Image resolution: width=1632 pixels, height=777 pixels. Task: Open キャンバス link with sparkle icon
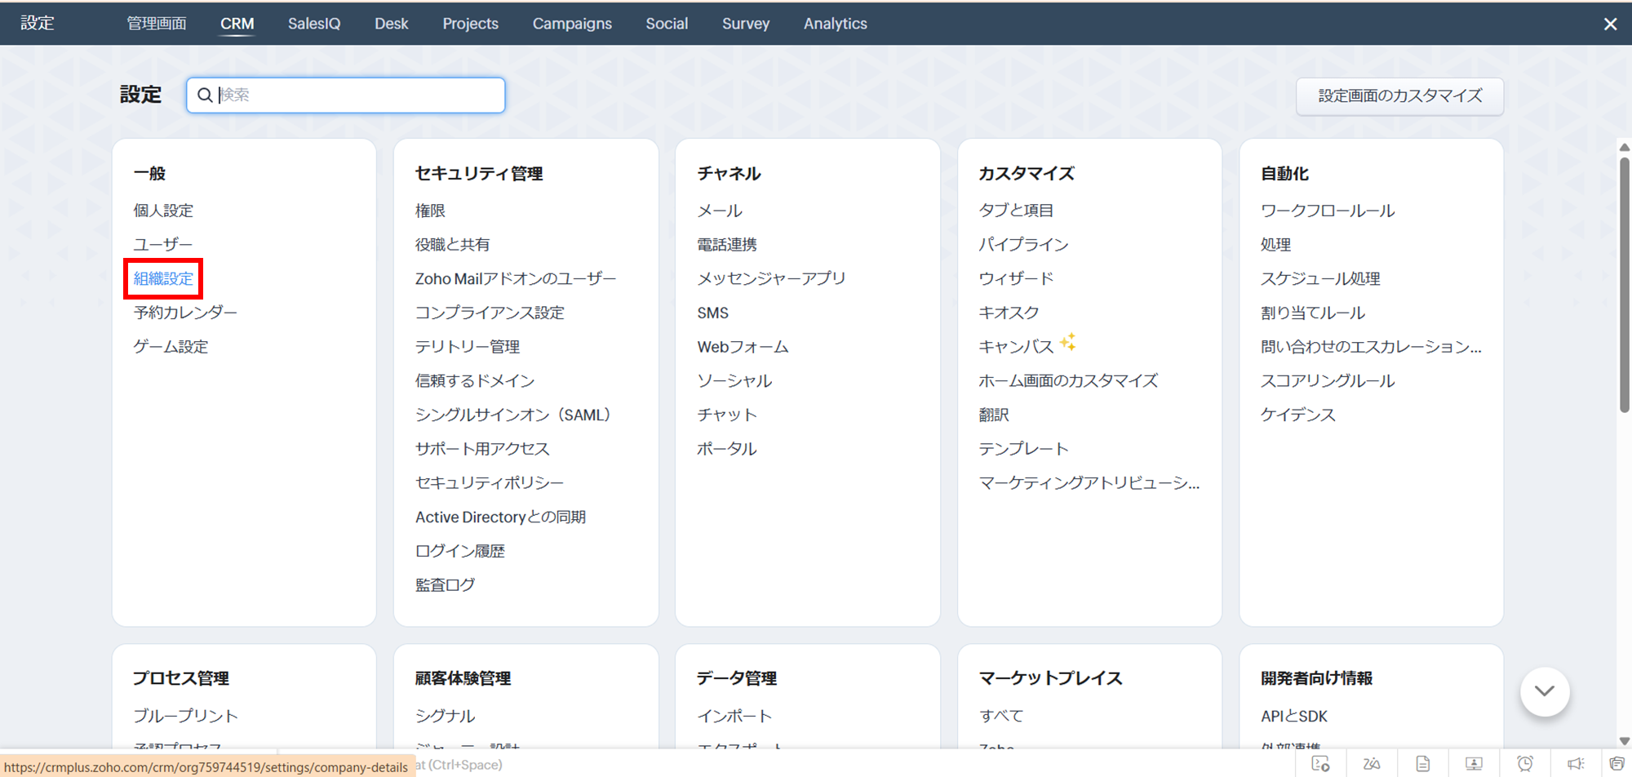pos(1016,347)
